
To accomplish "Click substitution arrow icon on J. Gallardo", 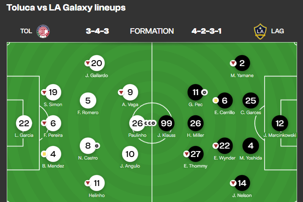I will click(87, 64).
